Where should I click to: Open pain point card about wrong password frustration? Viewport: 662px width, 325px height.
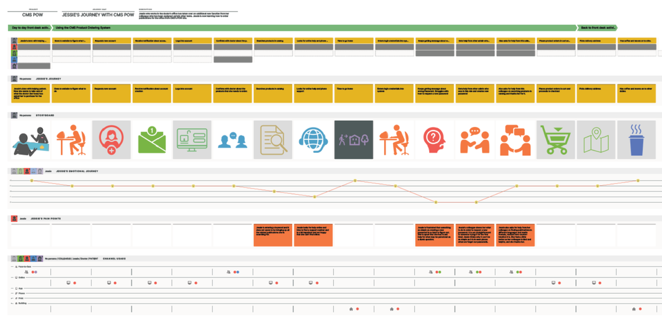(x=435, y=235)
